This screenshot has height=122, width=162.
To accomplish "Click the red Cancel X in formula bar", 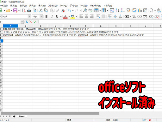I will 31,22.
